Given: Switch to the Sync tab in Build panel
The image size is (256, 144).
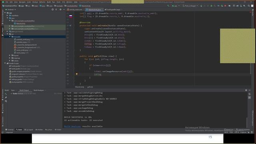Looking at the screenshot, I should click(x=13, y=90).
